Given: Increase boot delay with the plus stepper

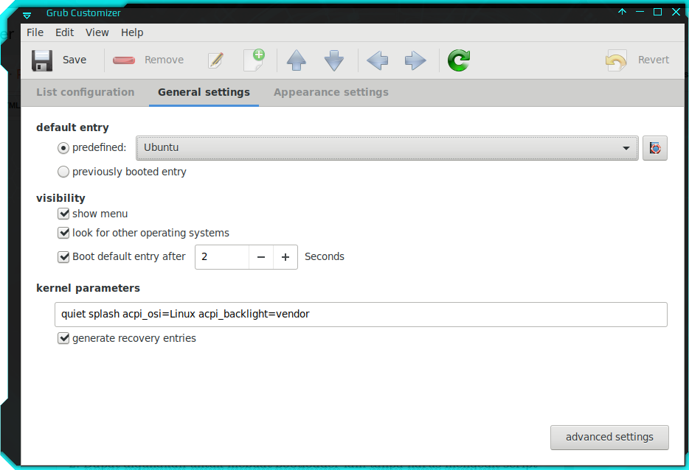Looking at the screenshot, I should 285,257.
